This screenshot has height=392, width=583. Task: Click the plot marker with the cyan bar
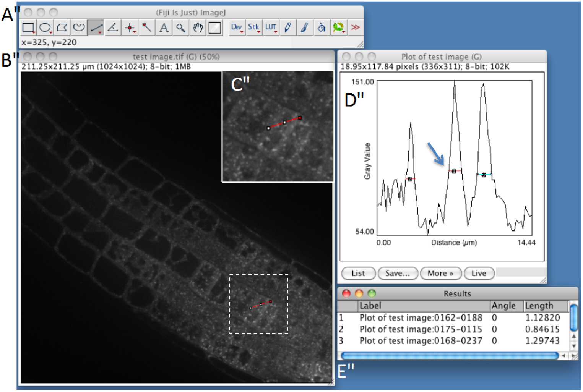tap(484, 175)
